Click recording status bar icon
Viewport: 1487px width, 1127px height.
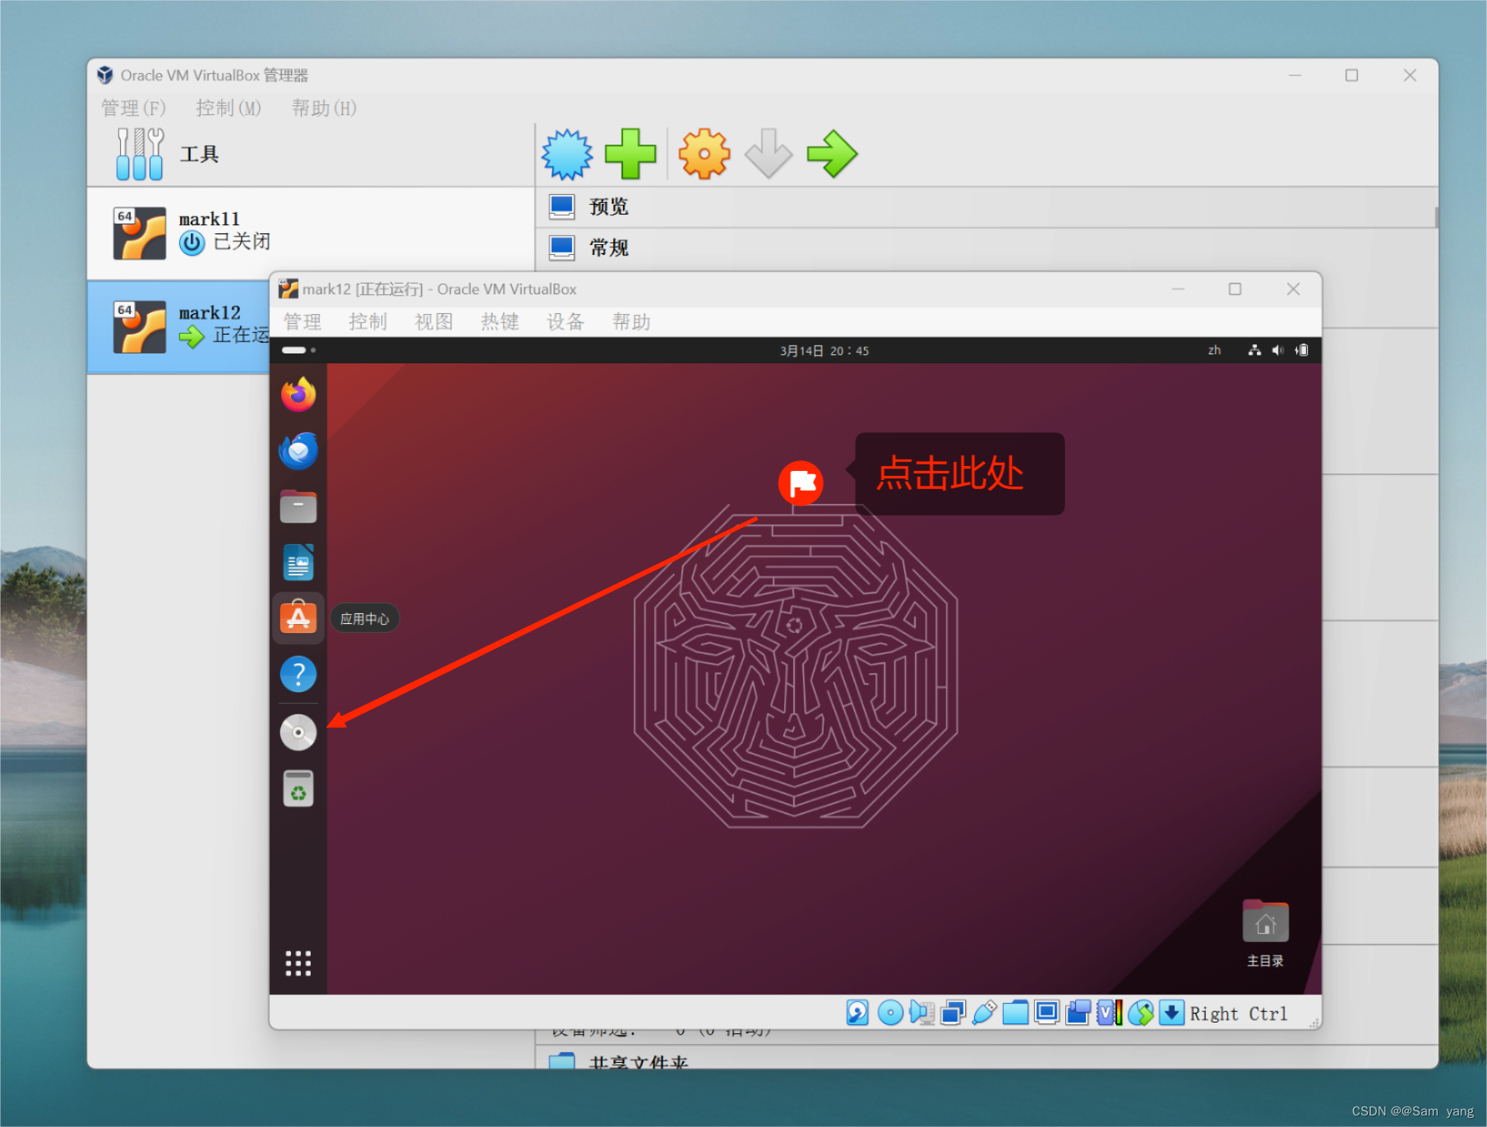click(x=1078, y=1013)
